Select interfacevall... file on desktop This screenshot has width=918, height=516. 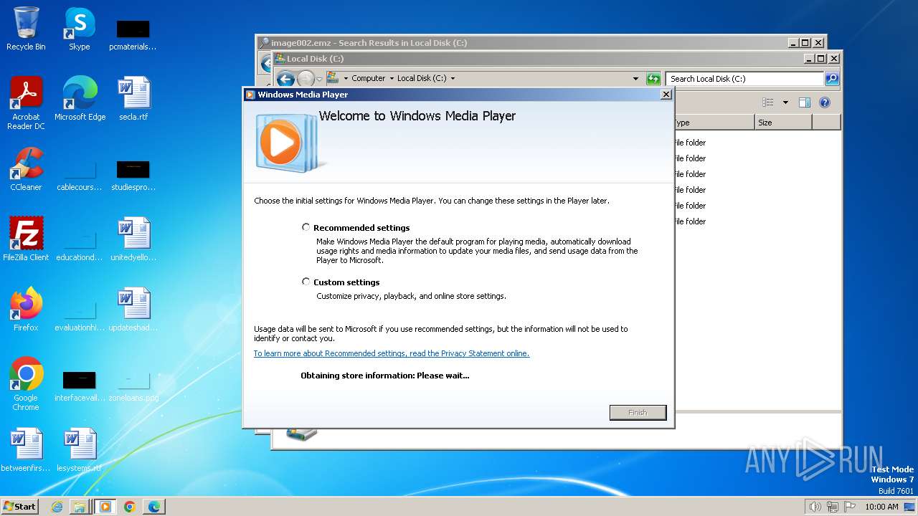pyautogui.click(x=80, y=385)
